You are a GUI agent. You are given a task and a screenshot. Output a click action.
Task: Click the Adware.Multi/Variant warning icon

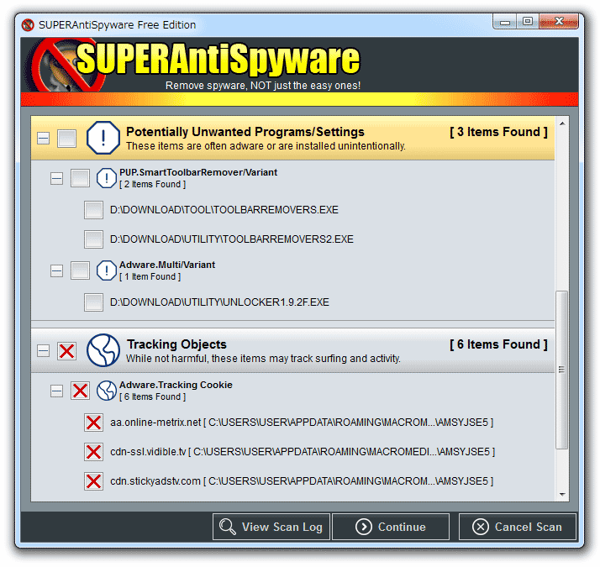107,270
